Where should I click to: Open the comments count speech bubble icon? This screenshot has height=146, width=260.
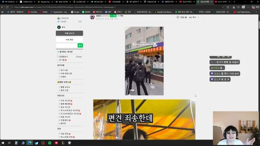tap(178, 17)
